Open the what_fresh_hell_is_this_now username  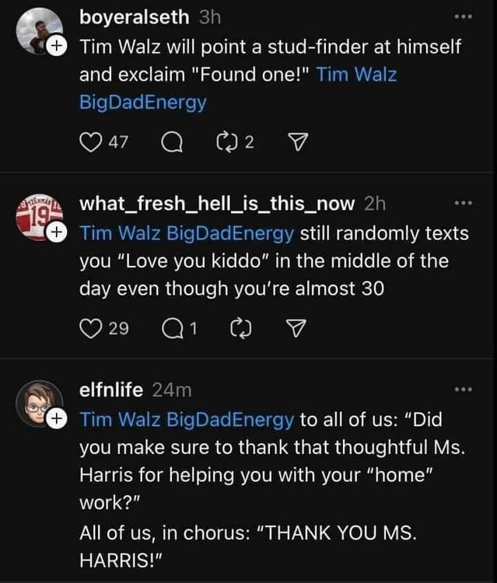tap(219, 202)
